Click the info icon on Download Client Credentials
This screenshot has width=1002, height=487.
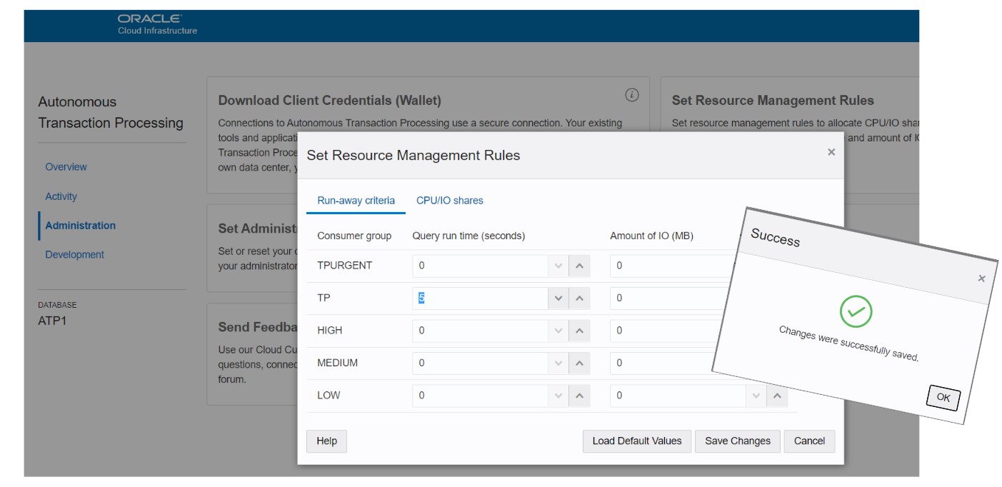tap(631, 95)
